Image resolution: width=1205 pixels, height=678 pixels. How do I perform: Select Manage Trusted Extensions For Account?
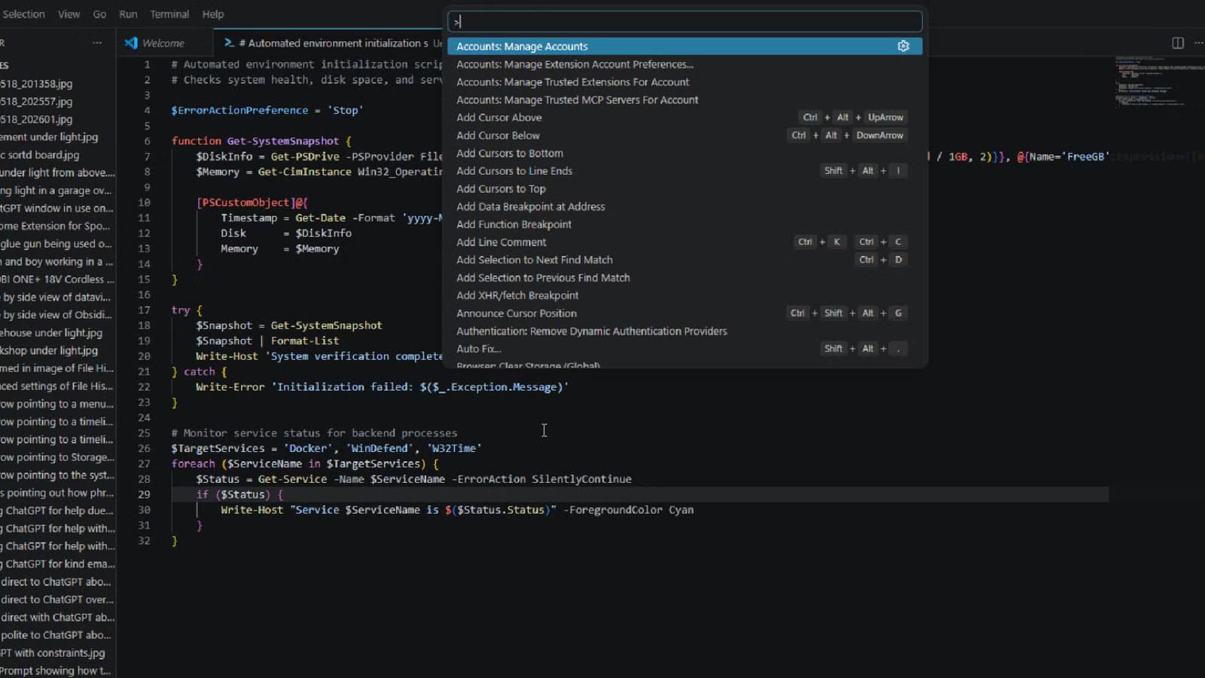685,82
